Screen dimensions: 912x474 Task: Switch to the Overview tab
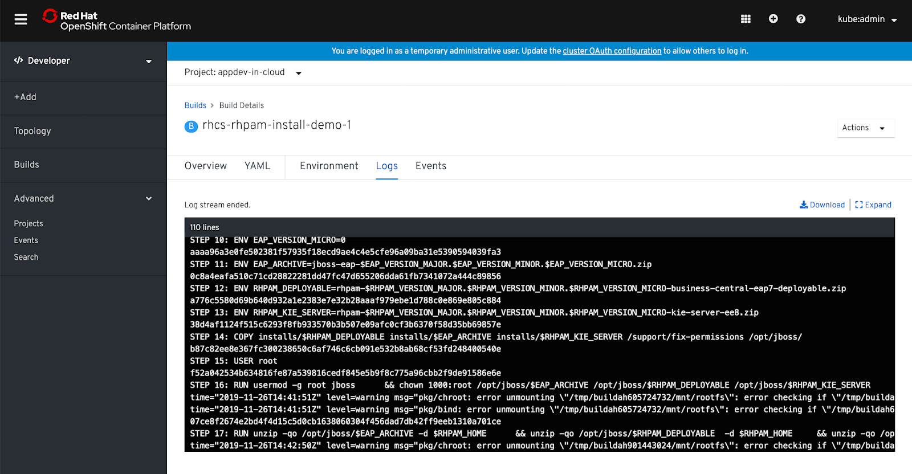tap(206, 166)
